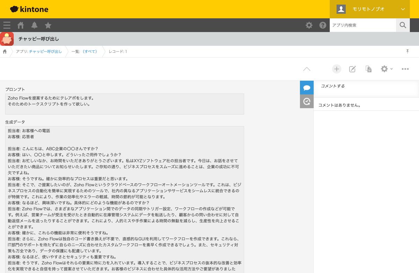The image size is (419, 273).
Task: Expand the app settings gear dropdown
Action: point(384,69)
